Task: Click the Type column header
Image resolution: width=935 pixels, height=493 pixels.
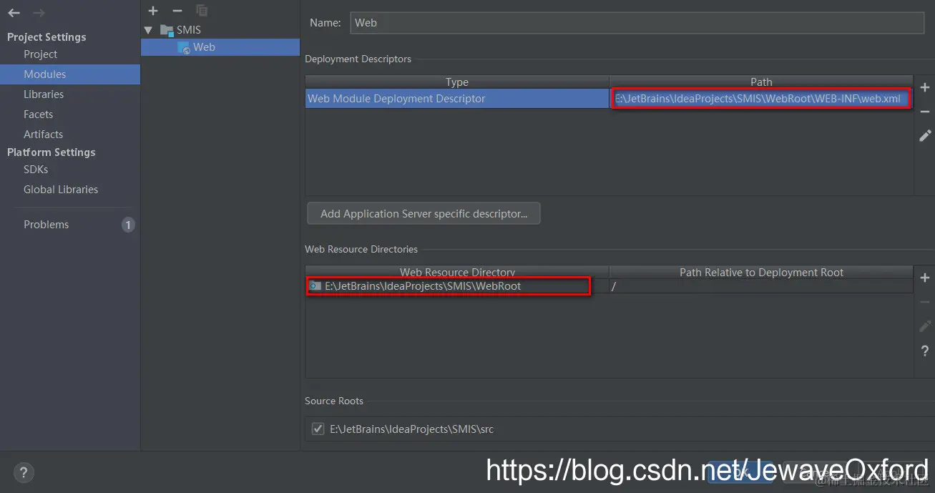Action: click(x=457, y=82)
